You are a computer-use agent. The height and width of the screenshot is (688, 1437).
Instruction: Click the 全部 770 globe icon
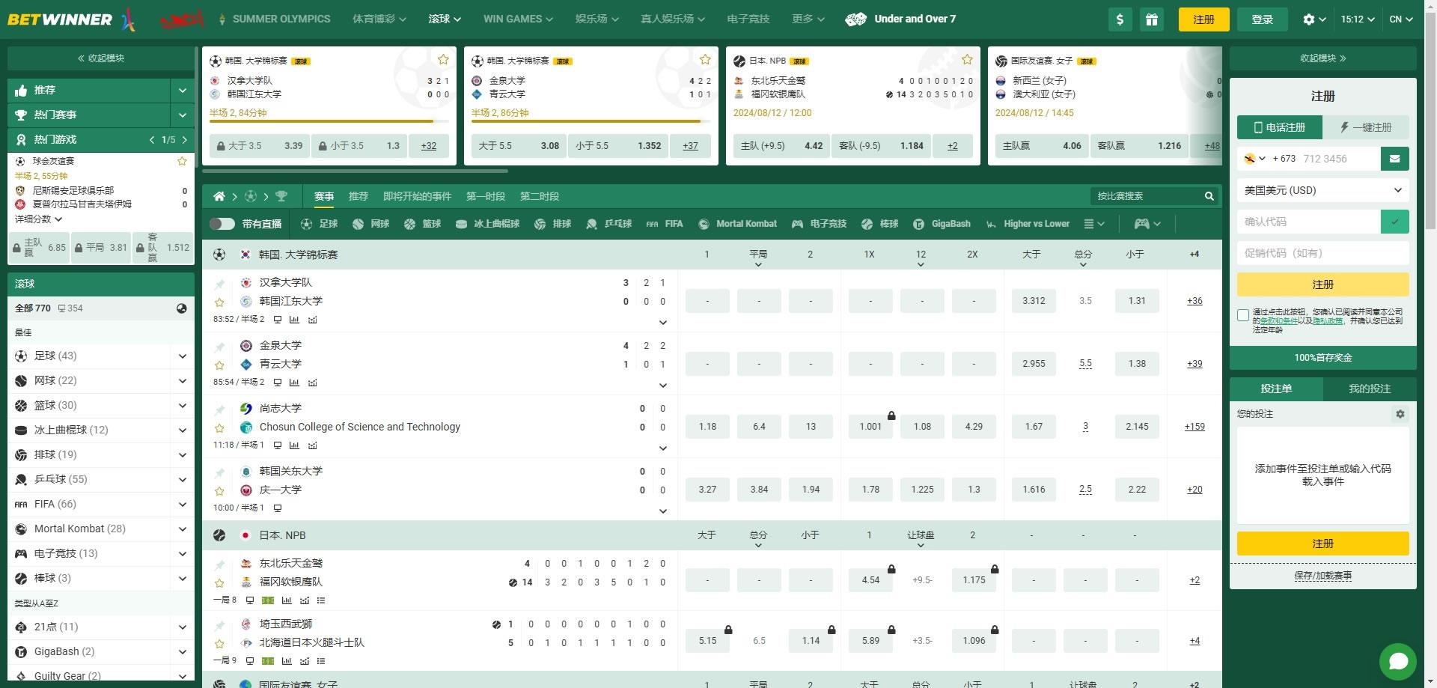pos(181,308)
